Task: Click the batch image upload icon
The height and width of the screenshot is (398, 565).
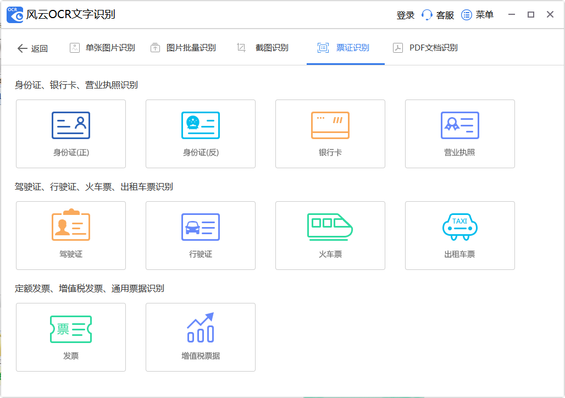Action: (x=155, y=48)
